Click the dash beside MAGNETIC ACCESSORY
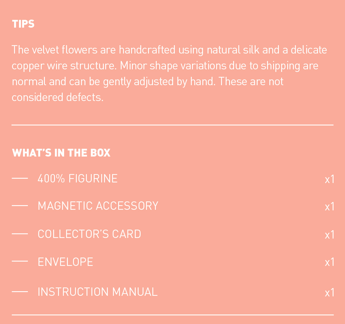Image resolution: width=345 pixels, height=324 pixels. [x=20, y=206]
